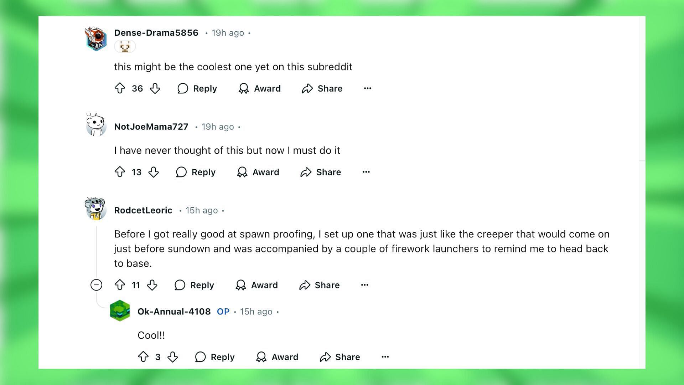Click Share button on NotJoeMama727 comment
684x385 pixels.
click(320, 171)
